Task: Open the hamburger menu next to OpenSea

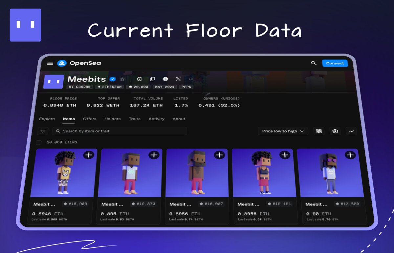Action: pyautogui.click(x=50, y=63)
